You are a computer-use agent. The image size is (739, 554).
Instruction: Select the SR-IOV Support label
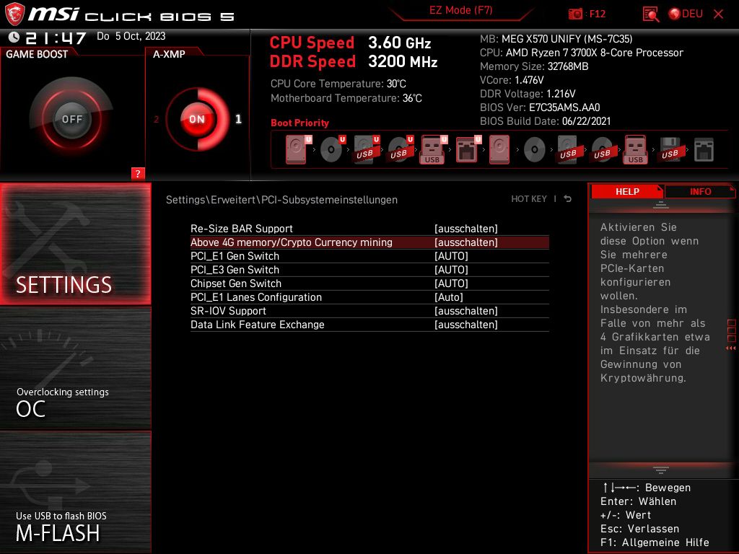(228, 310)
